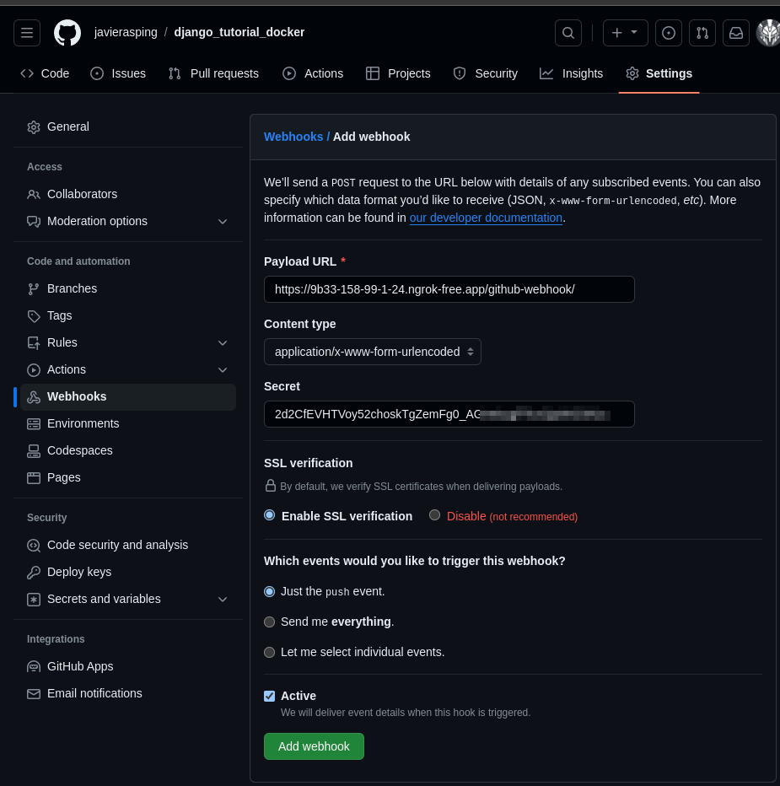This screenshot has height=786, width=780.
Task: Open the Pull requests tab
Action: (x=213, y=73)
